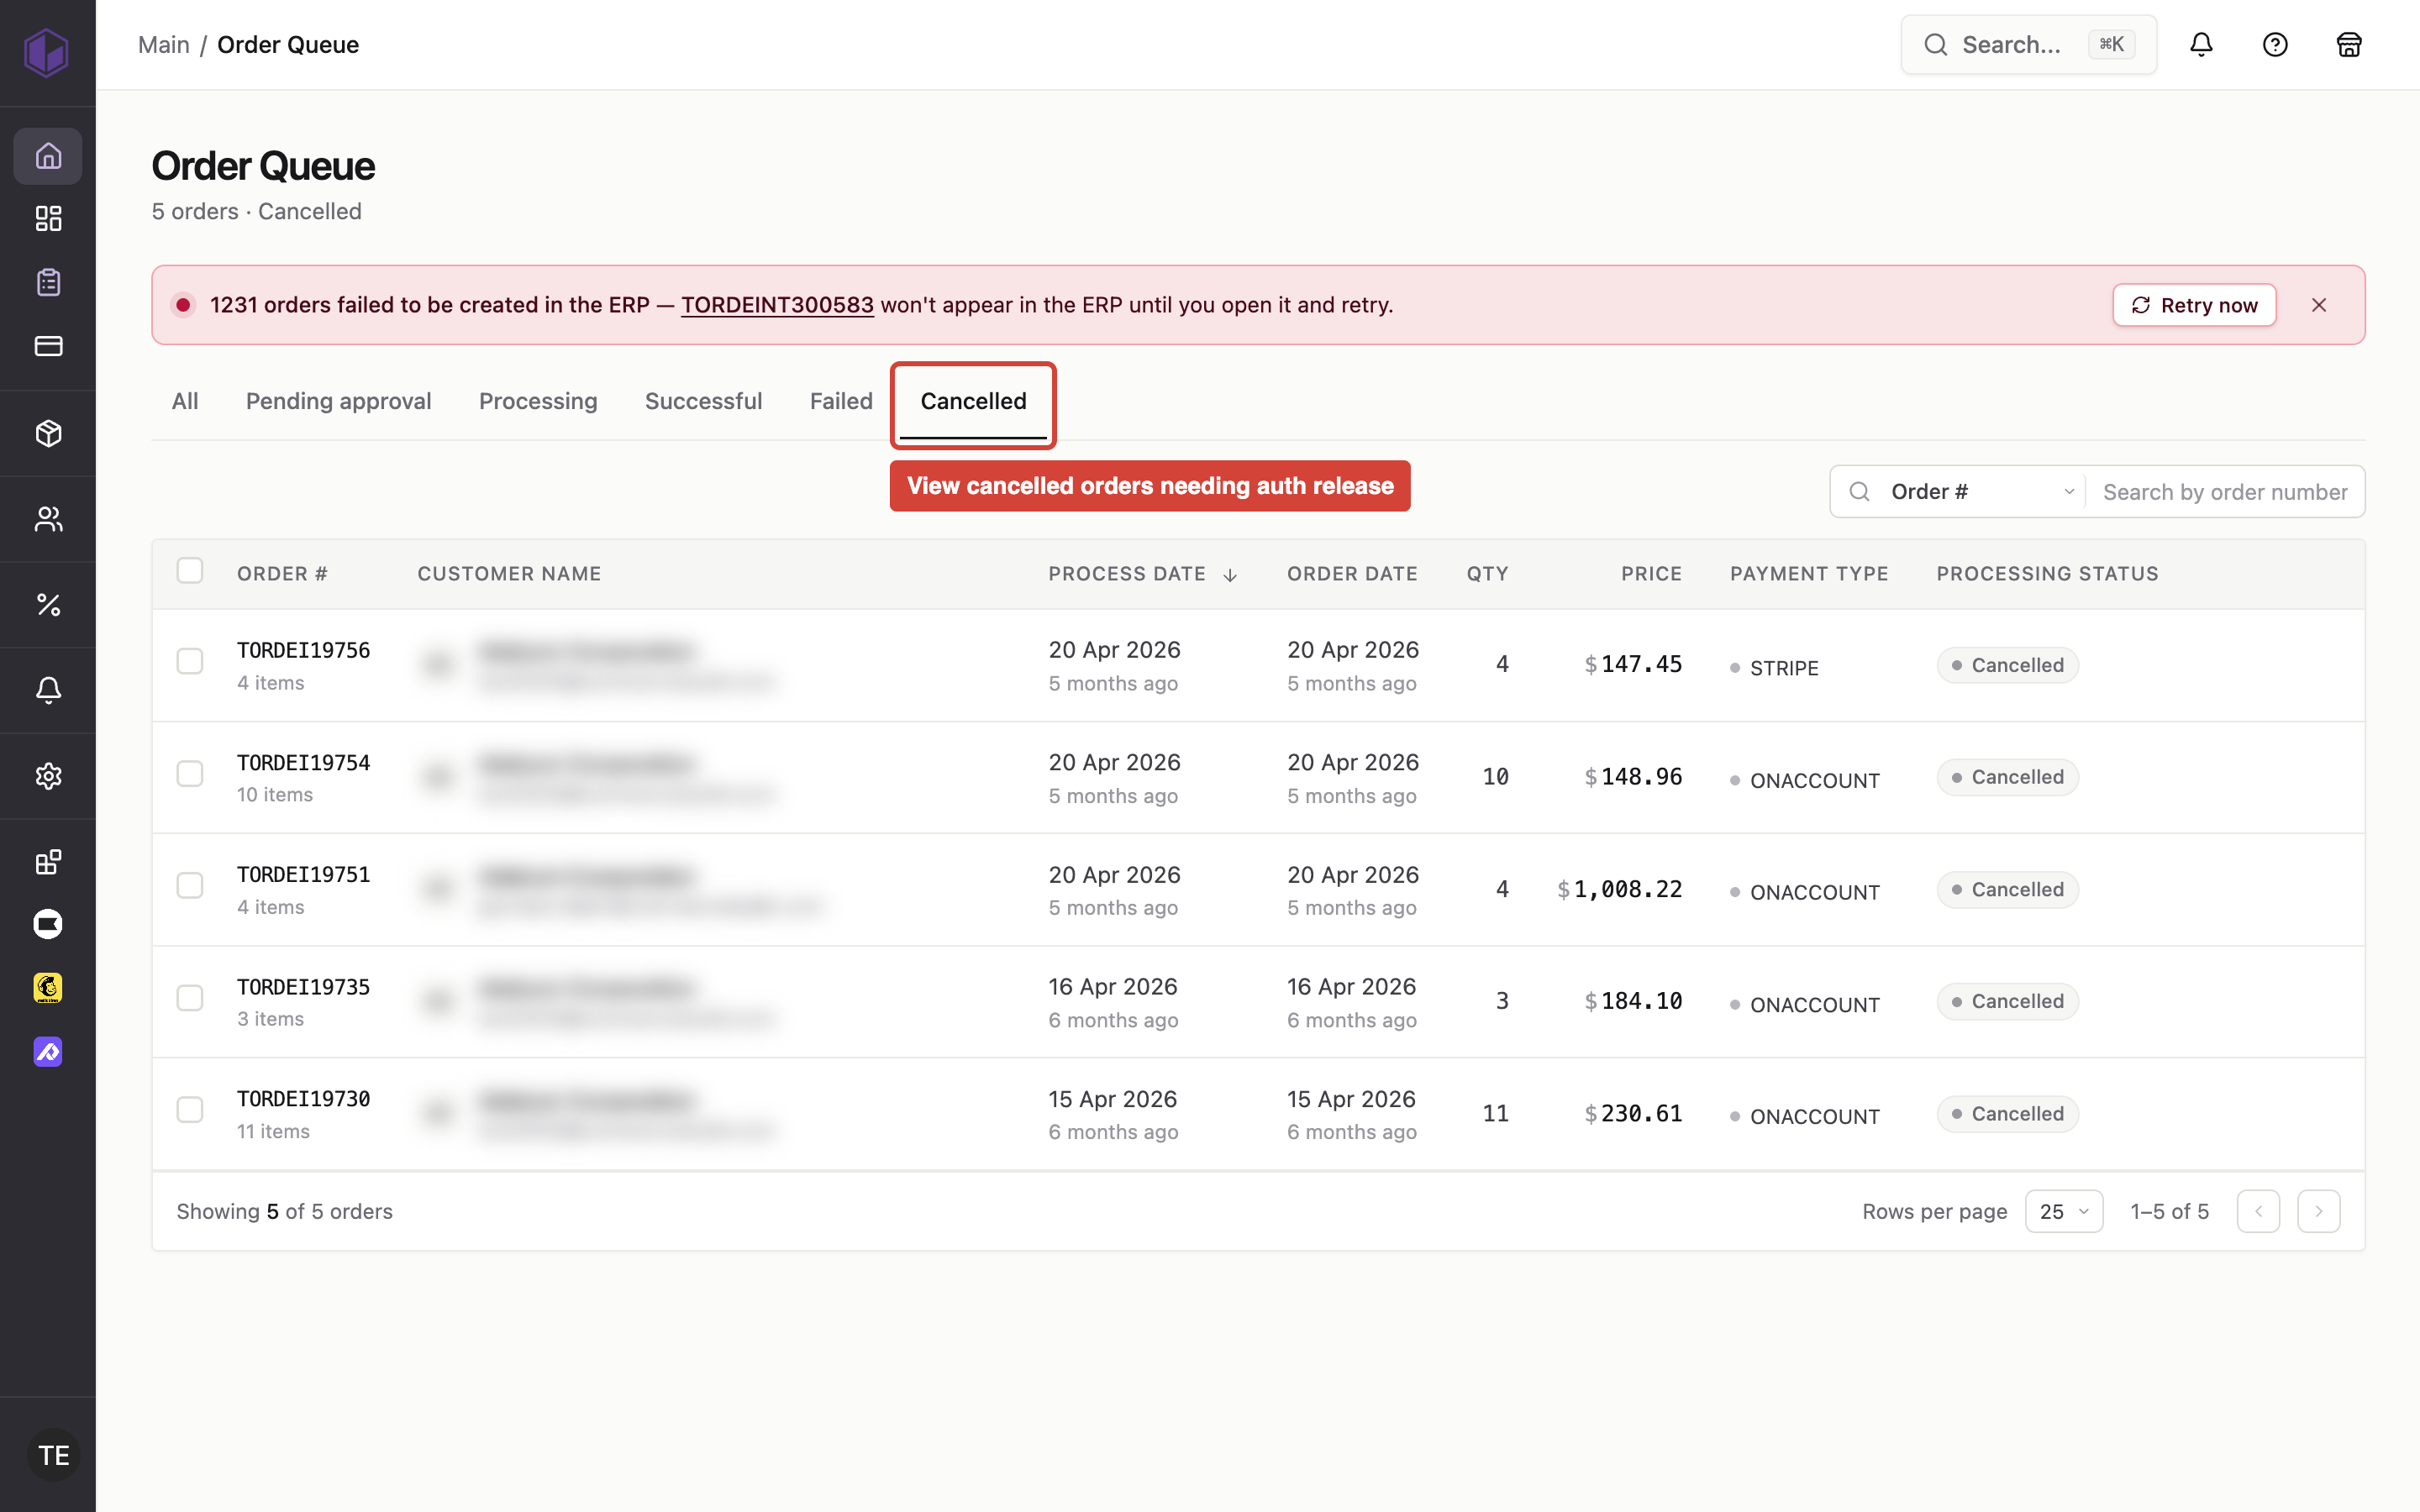The width and height of the screenshot is (2420, 1512).
Task: Open the rows per page 25 dropdown
Action: 2064,1211
